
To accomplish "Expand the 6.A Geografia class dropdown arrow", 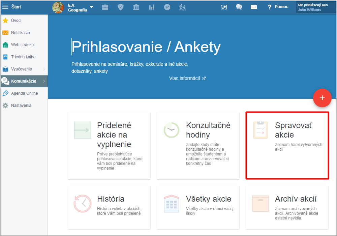I will (92, 7).
